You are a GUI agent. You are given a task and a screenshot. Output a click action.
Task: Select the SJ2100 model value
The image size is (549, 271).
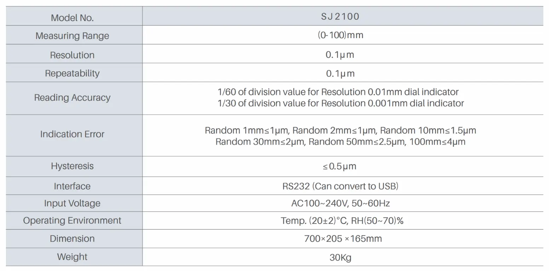point(340,17)
